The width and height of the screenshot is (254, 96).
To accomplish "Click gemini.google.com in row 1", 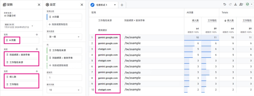I will point(108,37).
